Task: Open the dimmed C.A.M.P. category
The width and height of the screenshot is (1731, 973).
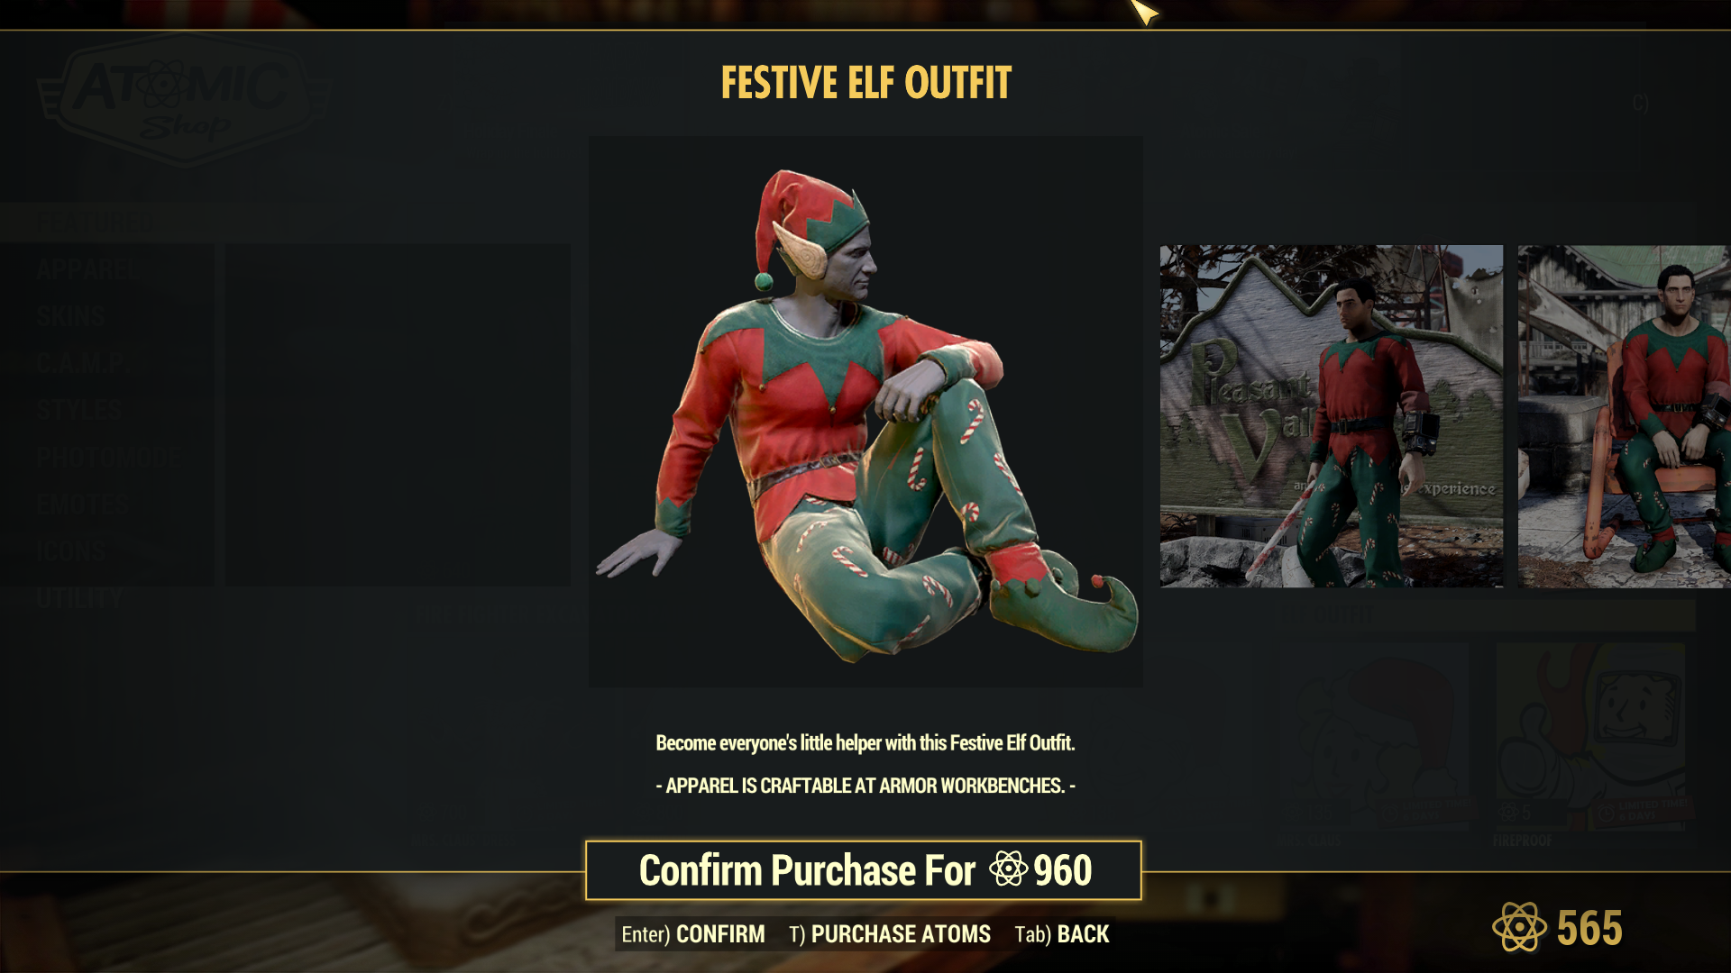Action: [x=83, y=364]
